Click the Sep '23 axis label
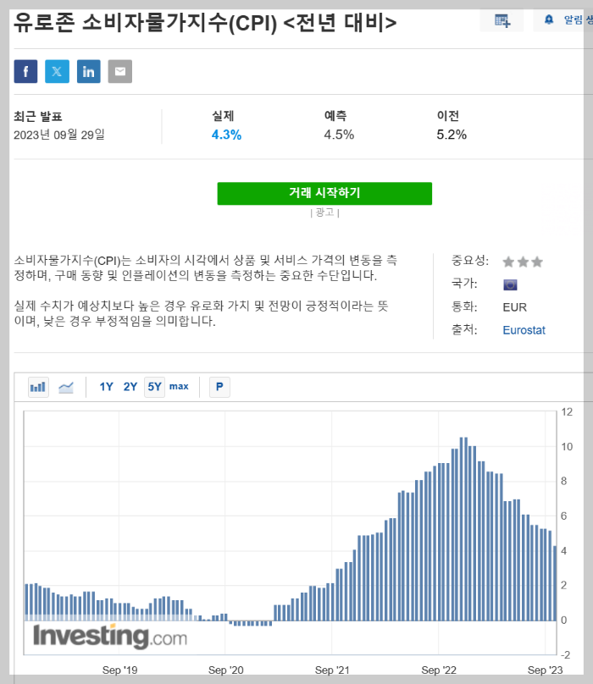Viewport: 593px width, 684px height. coord(545,670)
